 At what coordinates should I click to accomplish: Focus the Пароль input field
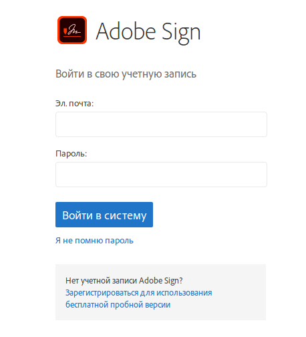pyautogui.click(x=161, y=175)
